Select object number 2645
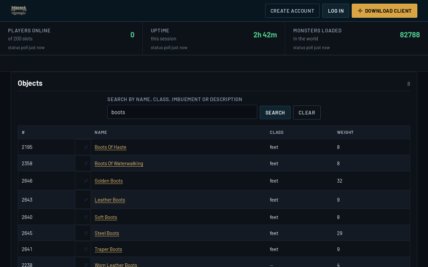428x267 pixels. pos(27,233)
